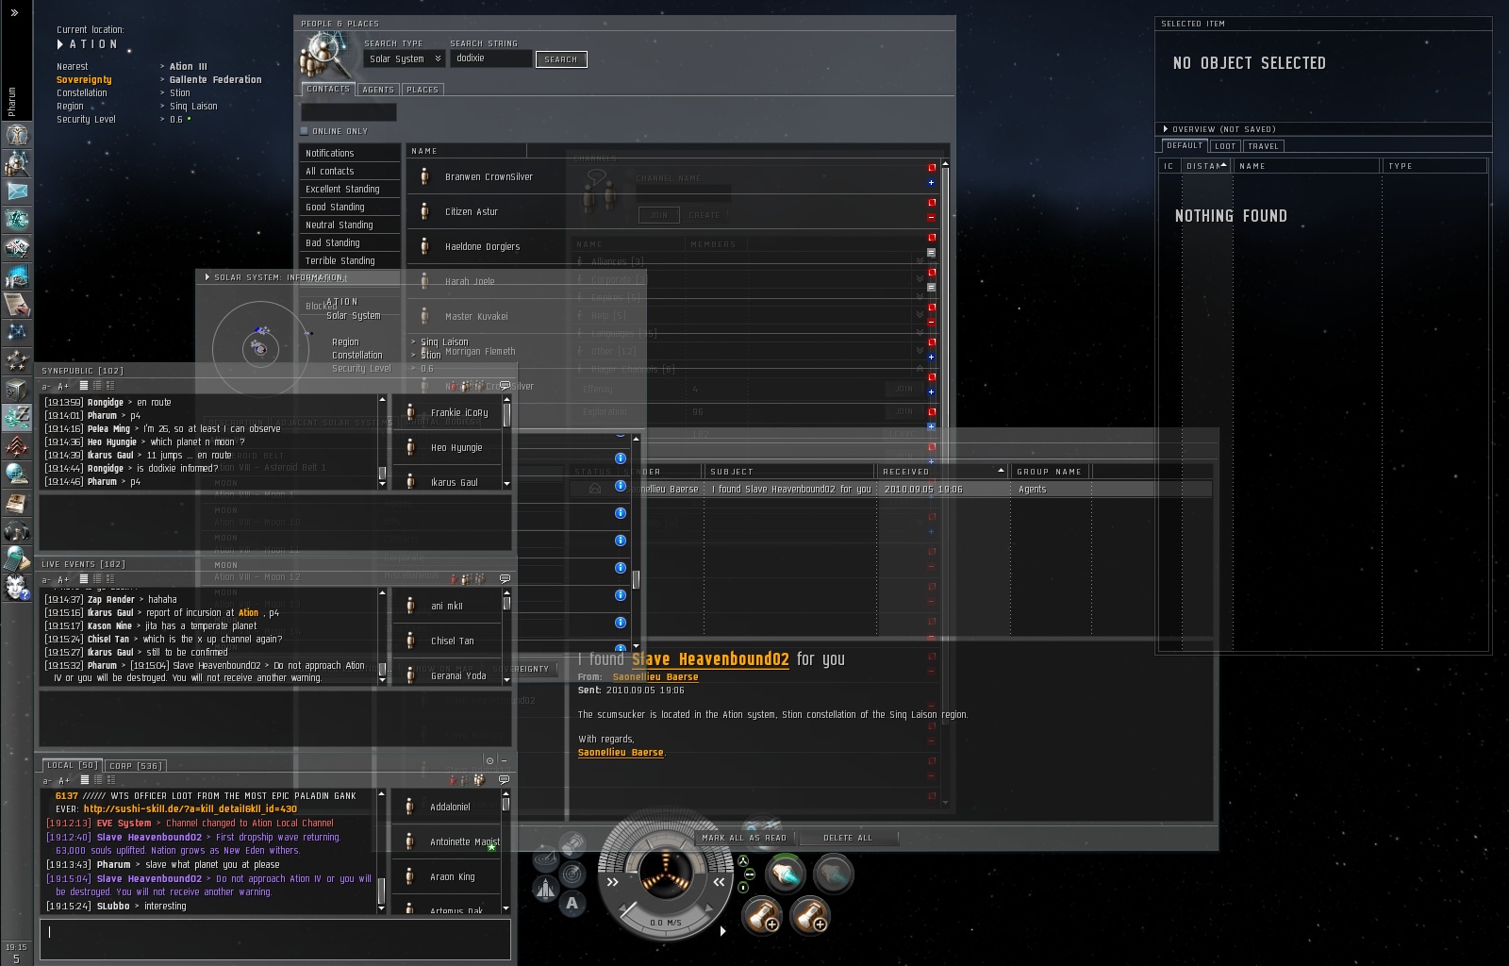Open the Slave Heavenbound02 link in mail title
The width and height of the screenshot is (1509, 966).
tap(710, 659)
